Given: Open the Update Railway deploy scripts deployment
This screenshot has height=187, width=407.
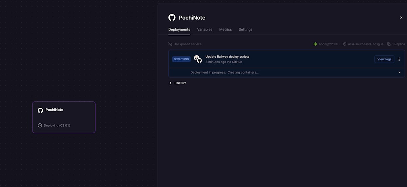Looking at the screenshot, I should (227, 57).
